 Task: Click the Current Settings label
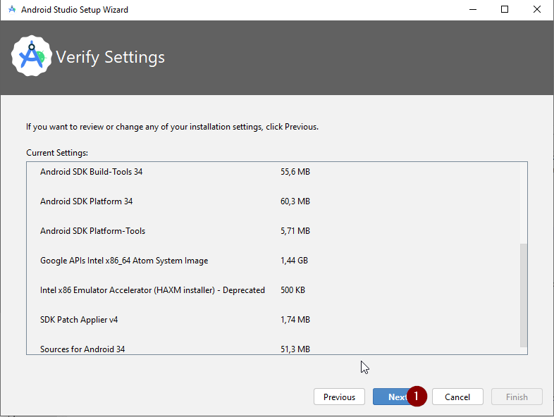click(57, 153)
